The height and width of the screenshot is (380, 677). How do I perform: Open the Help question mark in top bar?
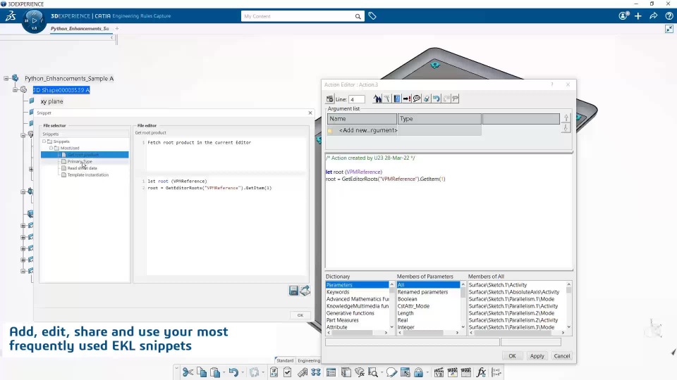pos(669,16)
